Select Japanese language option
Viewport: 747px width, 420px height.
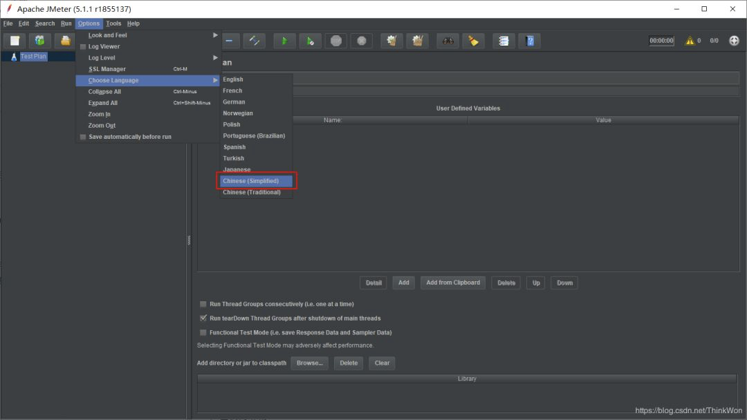coord(257,170)
